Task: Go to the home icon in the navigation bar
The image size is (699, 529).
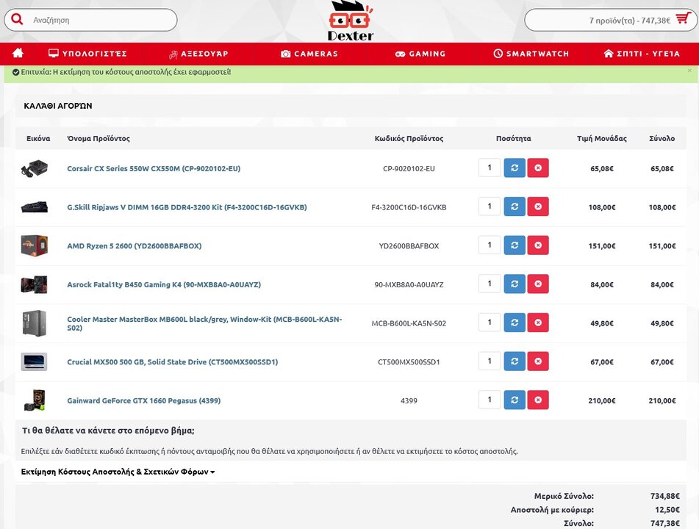Action: (x=18, y=54)
